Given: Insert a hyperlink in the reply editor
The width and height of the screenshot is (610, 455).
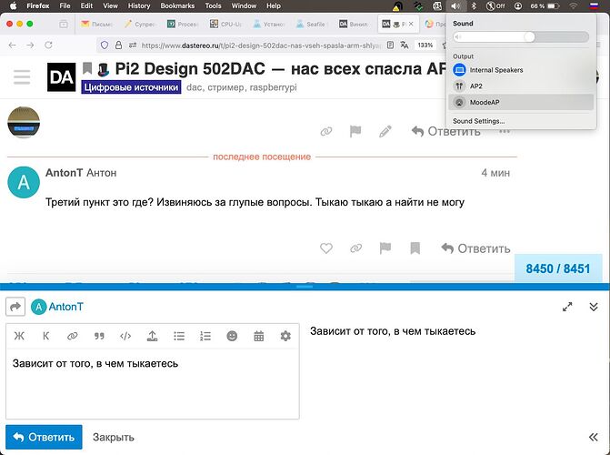Looking at the screenshot, I should tap(73, 336).
